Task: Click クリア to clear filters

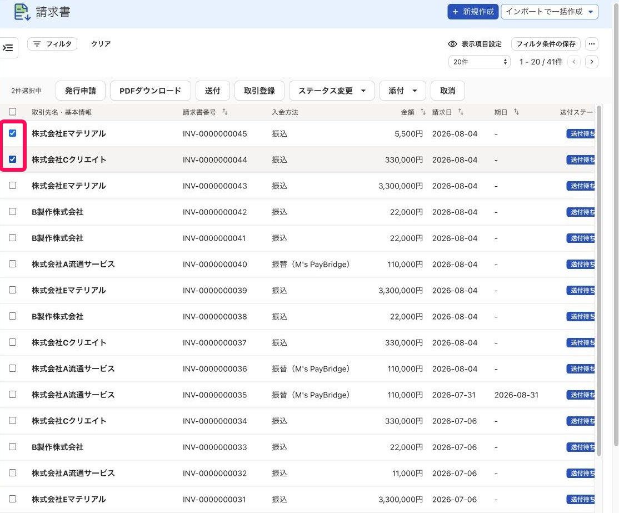Action: click(x=101, y=44)
